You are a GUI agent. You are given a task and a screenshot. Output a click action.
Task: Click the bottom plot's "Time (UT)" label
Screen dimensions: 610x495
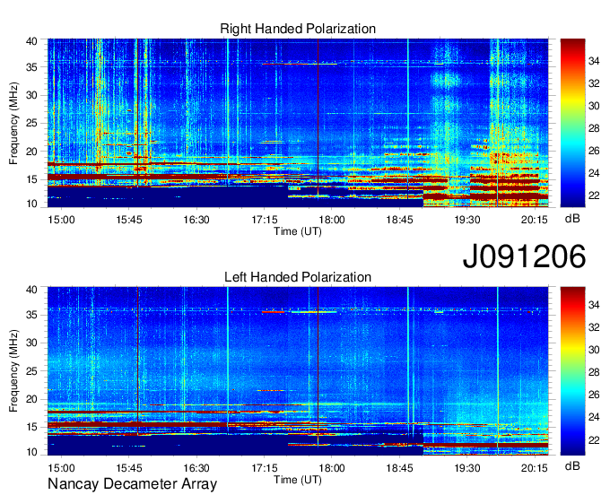(x=298, y=480)
